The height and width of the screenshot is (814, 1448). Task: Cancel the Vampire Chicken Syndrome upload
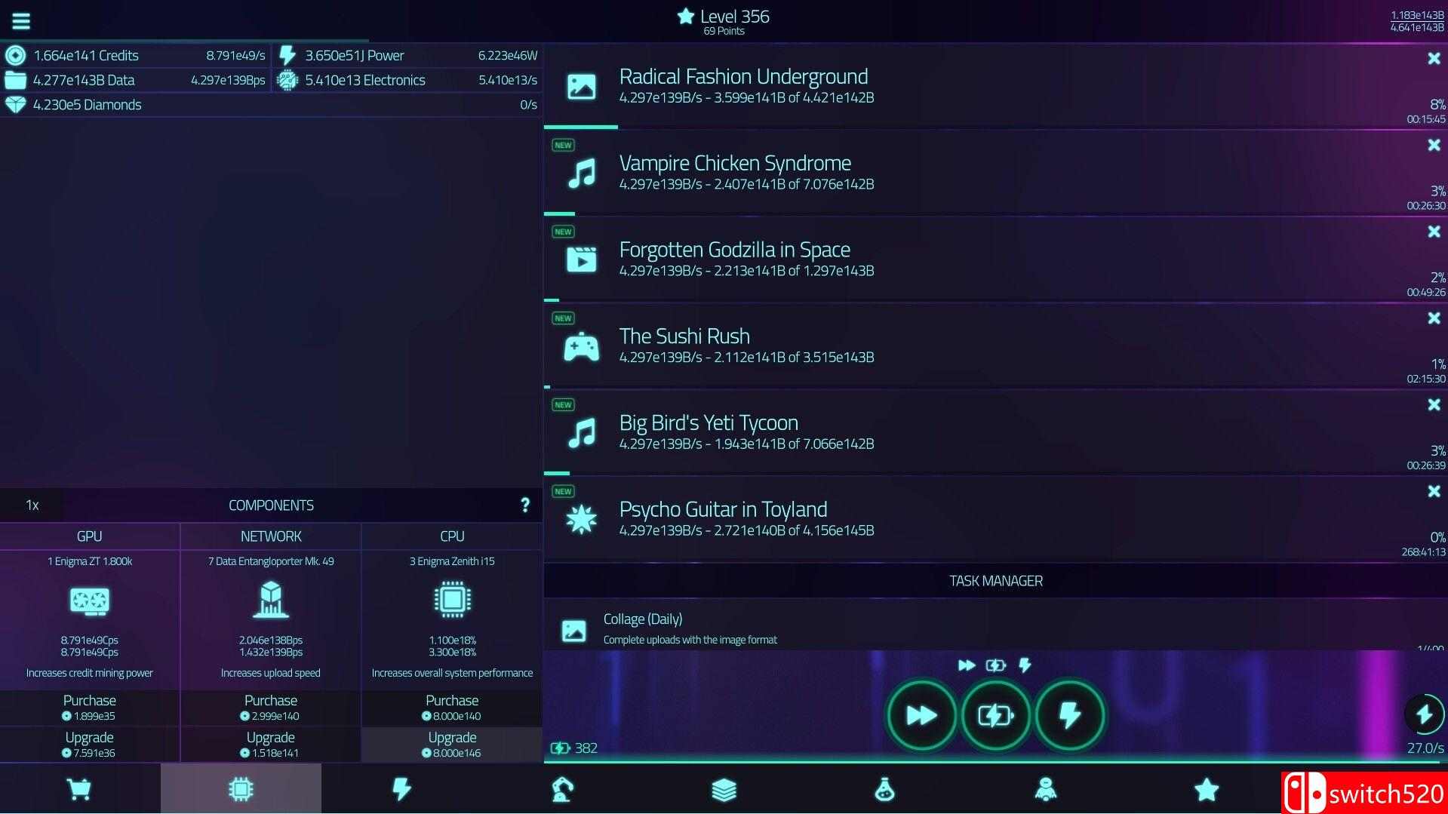(1434, 146)
